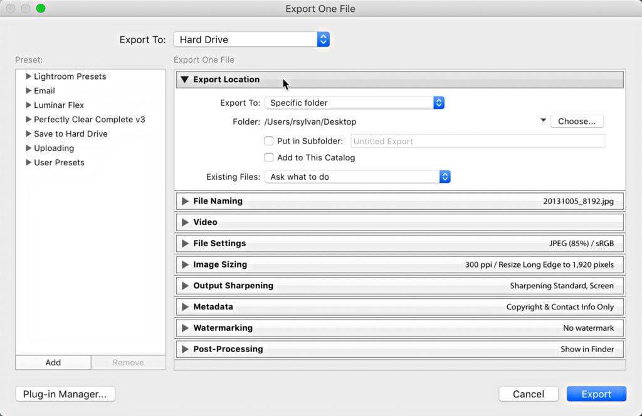This screenshot has height=416, width=642.
Task: Expand the Watermarking section
Action: pos(185,328)
